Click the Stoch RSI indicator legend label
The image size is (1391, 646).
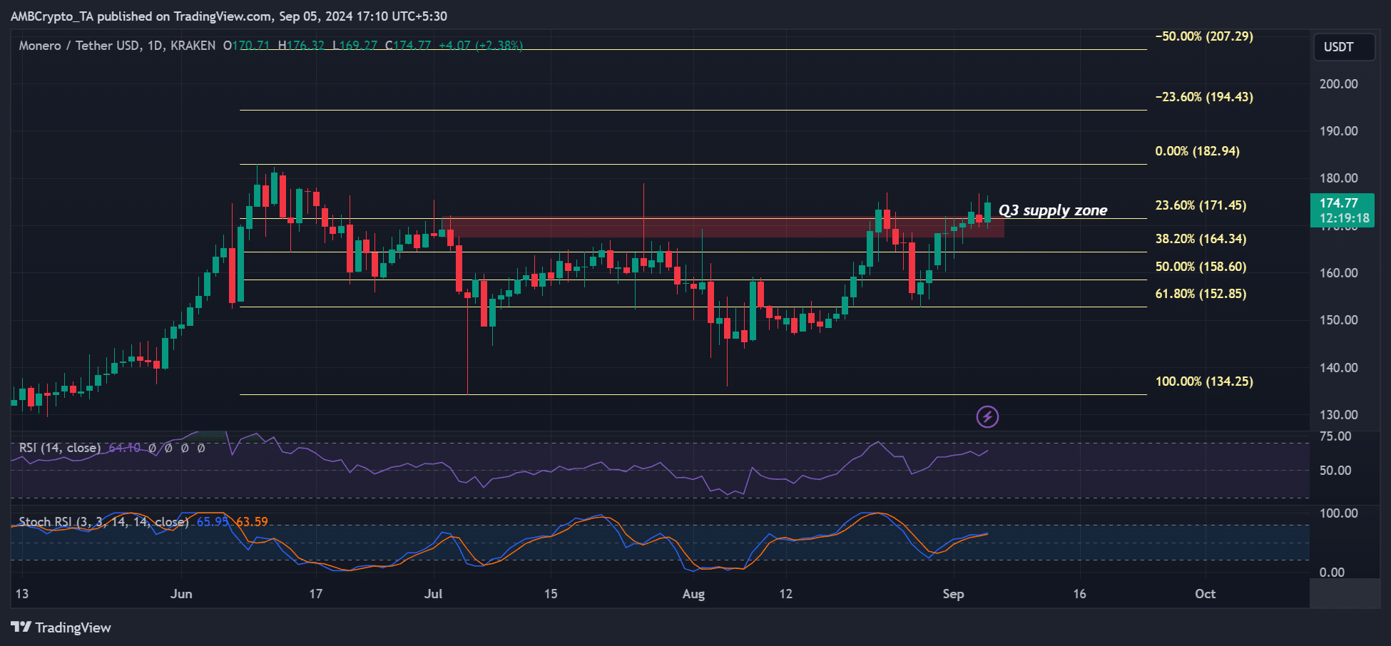104,522
